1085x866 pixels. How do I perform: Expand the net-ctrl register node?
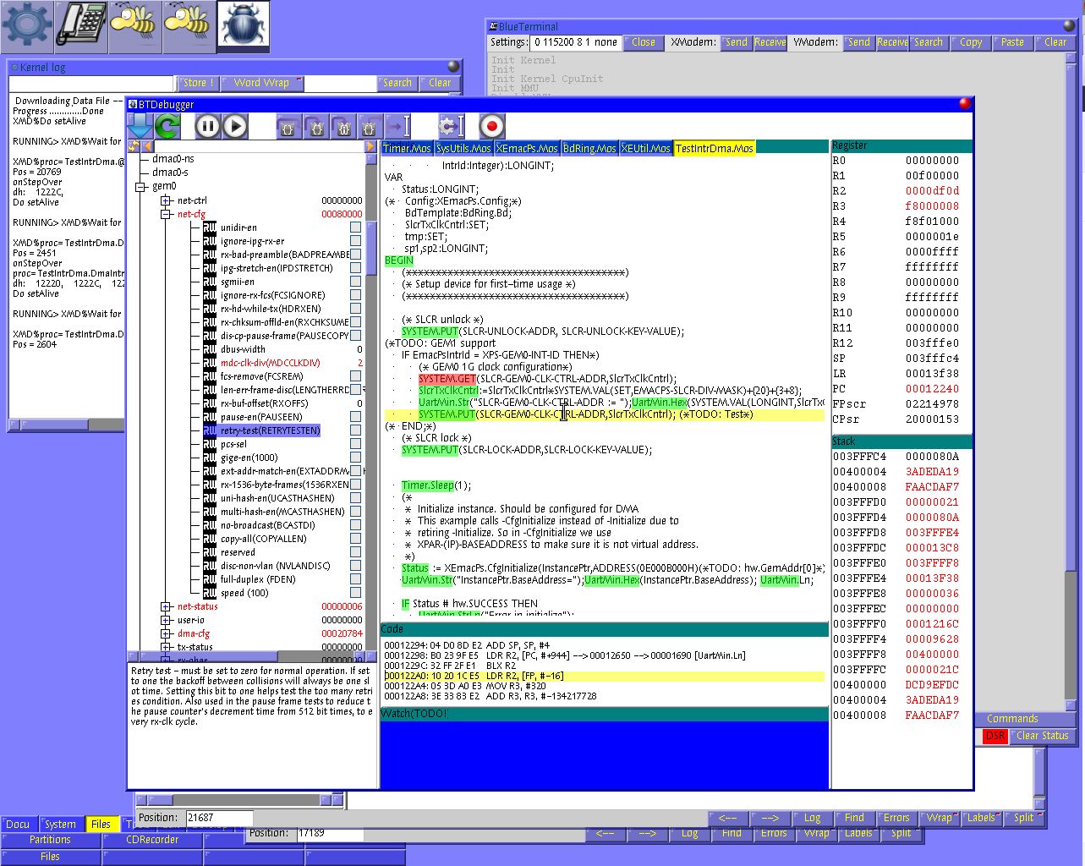(167, 201)
